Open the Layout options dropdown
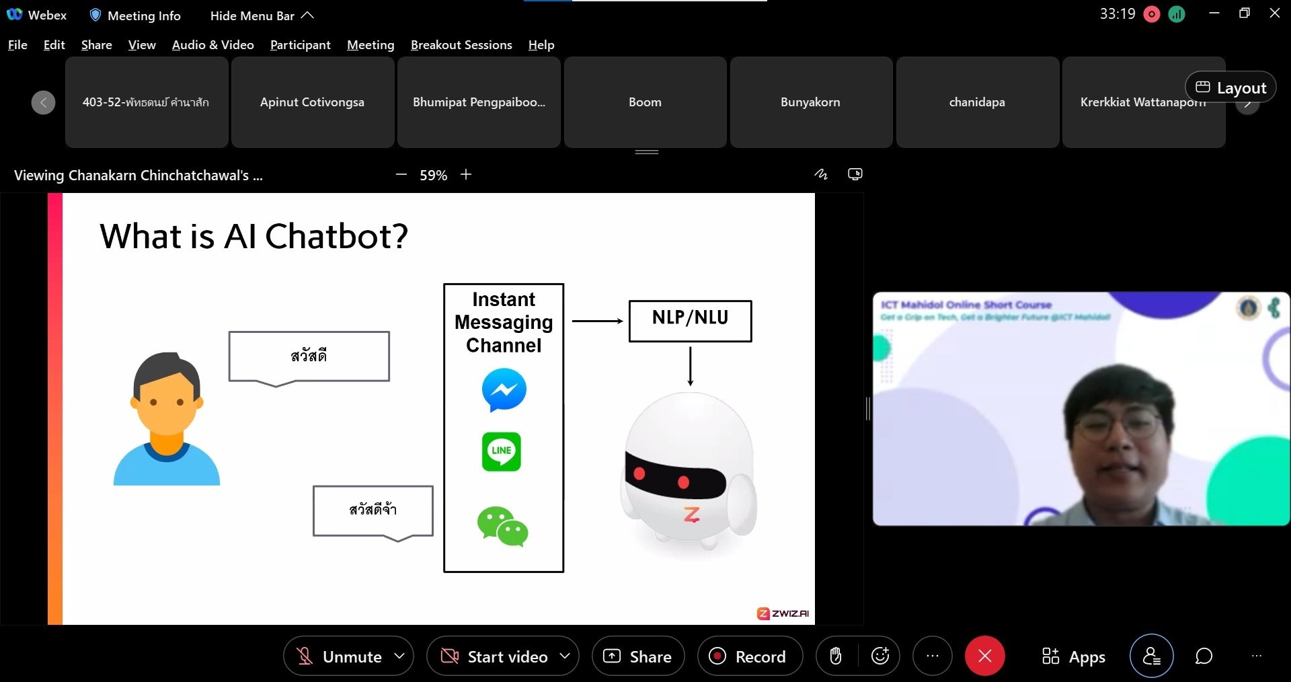Viewport: 1291px width, 682px height. click(x=1230, y=87)
